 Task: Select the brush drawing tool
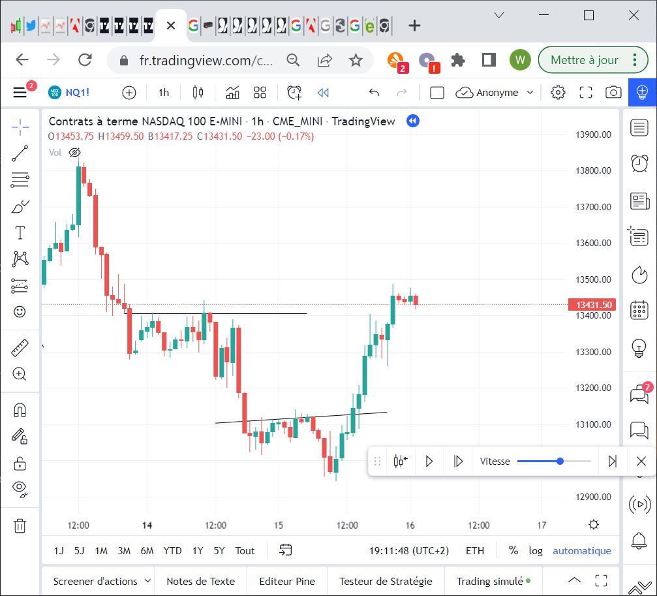(x=20, y=206)
